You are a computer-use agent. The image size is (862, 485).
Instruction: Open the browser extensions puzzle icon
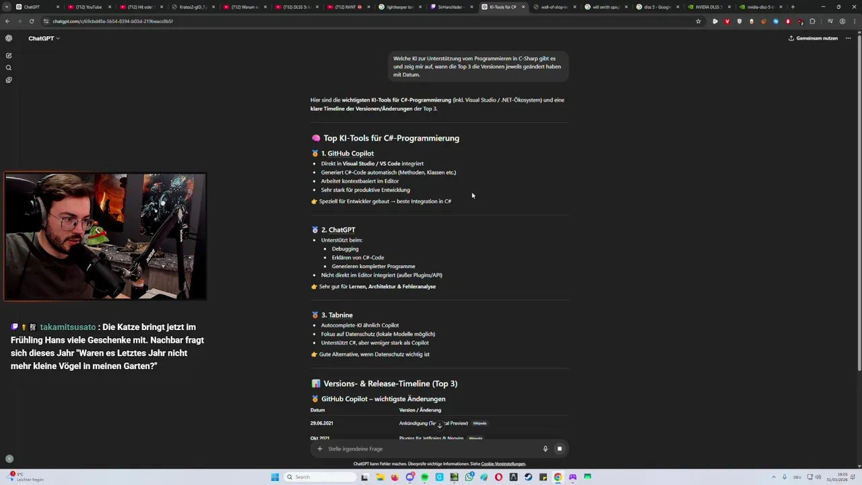(x=812, y=21)
